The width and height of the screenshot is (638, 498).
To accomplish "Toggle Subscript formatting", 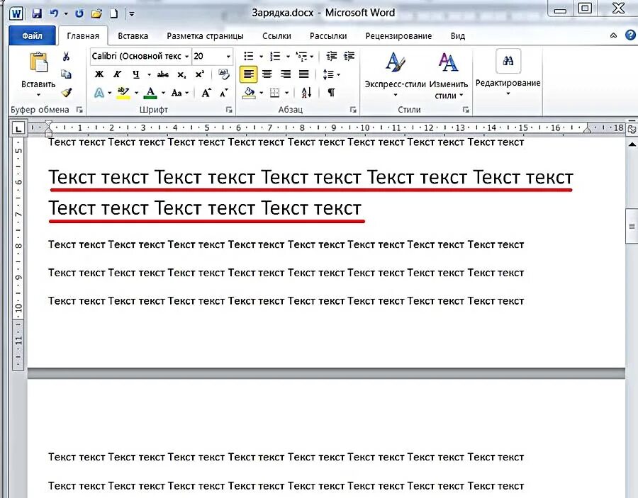I will (x=181, y=74).
